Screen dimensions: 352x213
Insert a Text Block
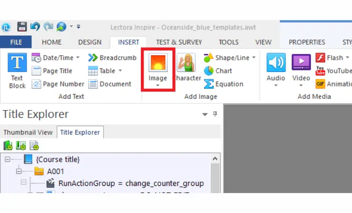pyautogui.click(x=17, y=71)
